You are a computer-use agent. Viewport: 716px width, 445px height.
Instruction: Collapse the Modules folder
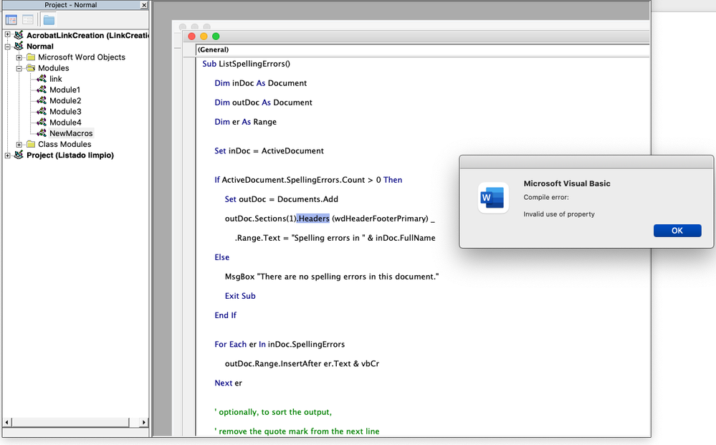[19, 69]
